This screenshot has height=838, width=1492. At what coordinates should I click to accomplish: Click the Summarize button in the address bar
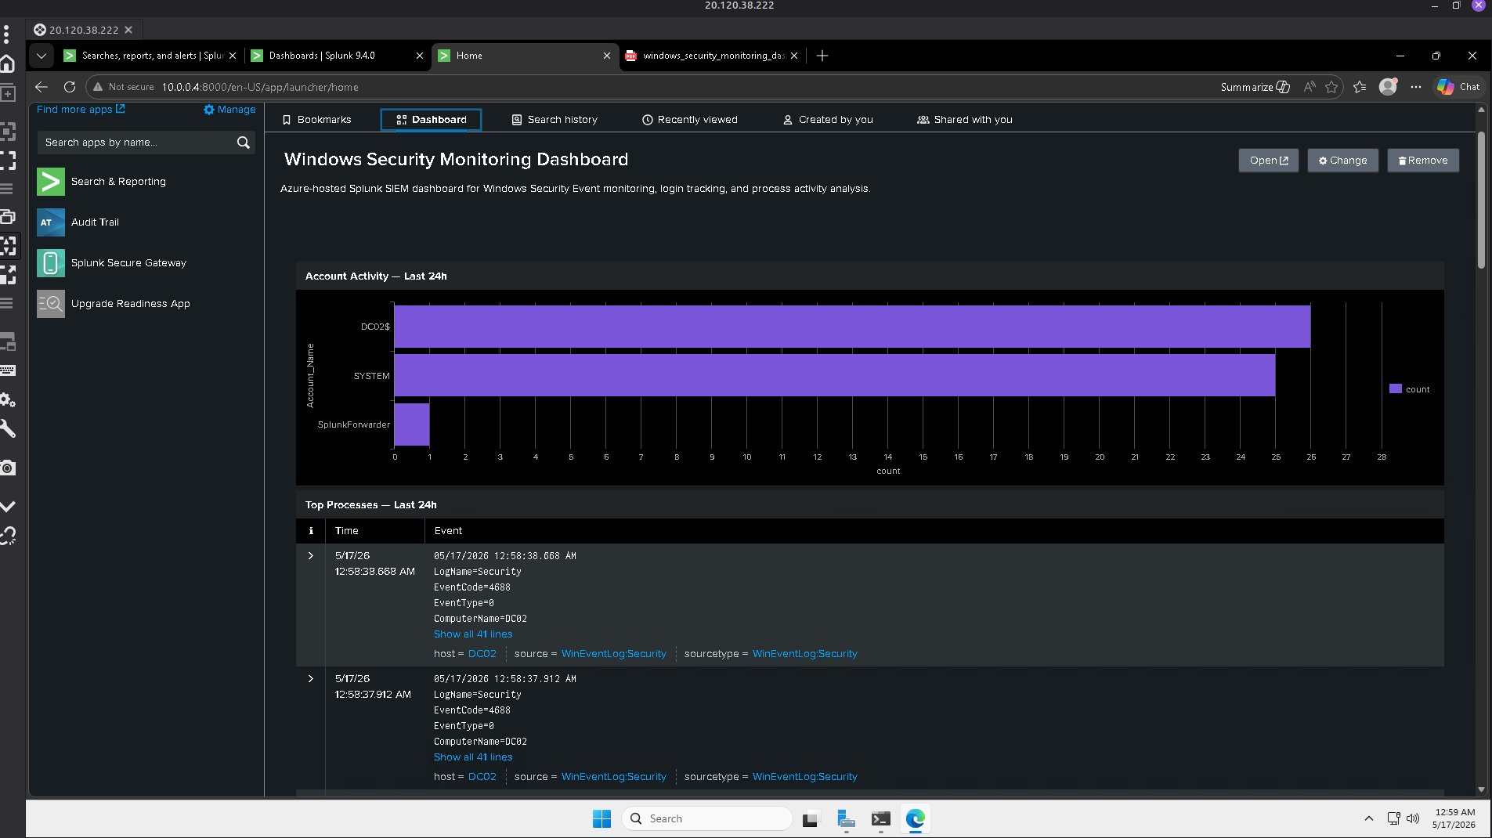pyautogui.click(x=1255, y=87)
